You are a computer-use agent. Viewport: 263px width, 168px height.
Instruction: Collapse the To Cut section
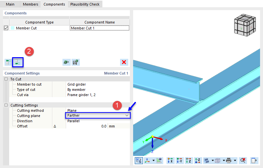click(x=6, y=79)
